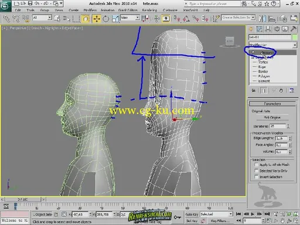Open the Edit menu
300x225 pixels.
(18, 10)
